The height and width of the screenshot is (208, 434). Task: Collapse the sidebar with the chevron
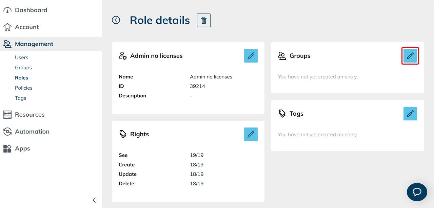click(94, 200)
